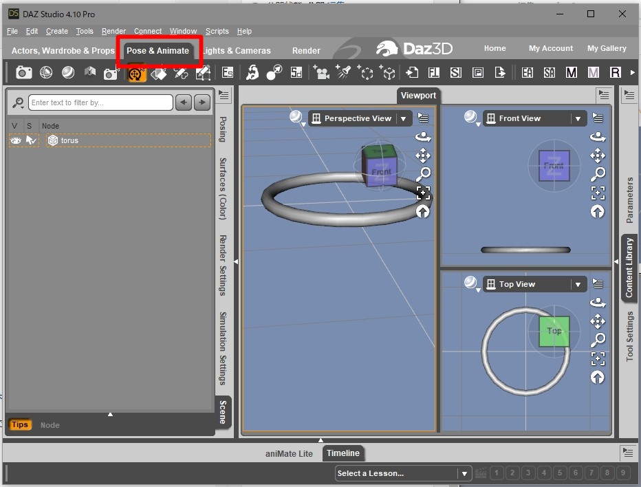Click the search magnifier in Scene pane
The width and height of the screenshot is (641, 487).
click(18, 102)
